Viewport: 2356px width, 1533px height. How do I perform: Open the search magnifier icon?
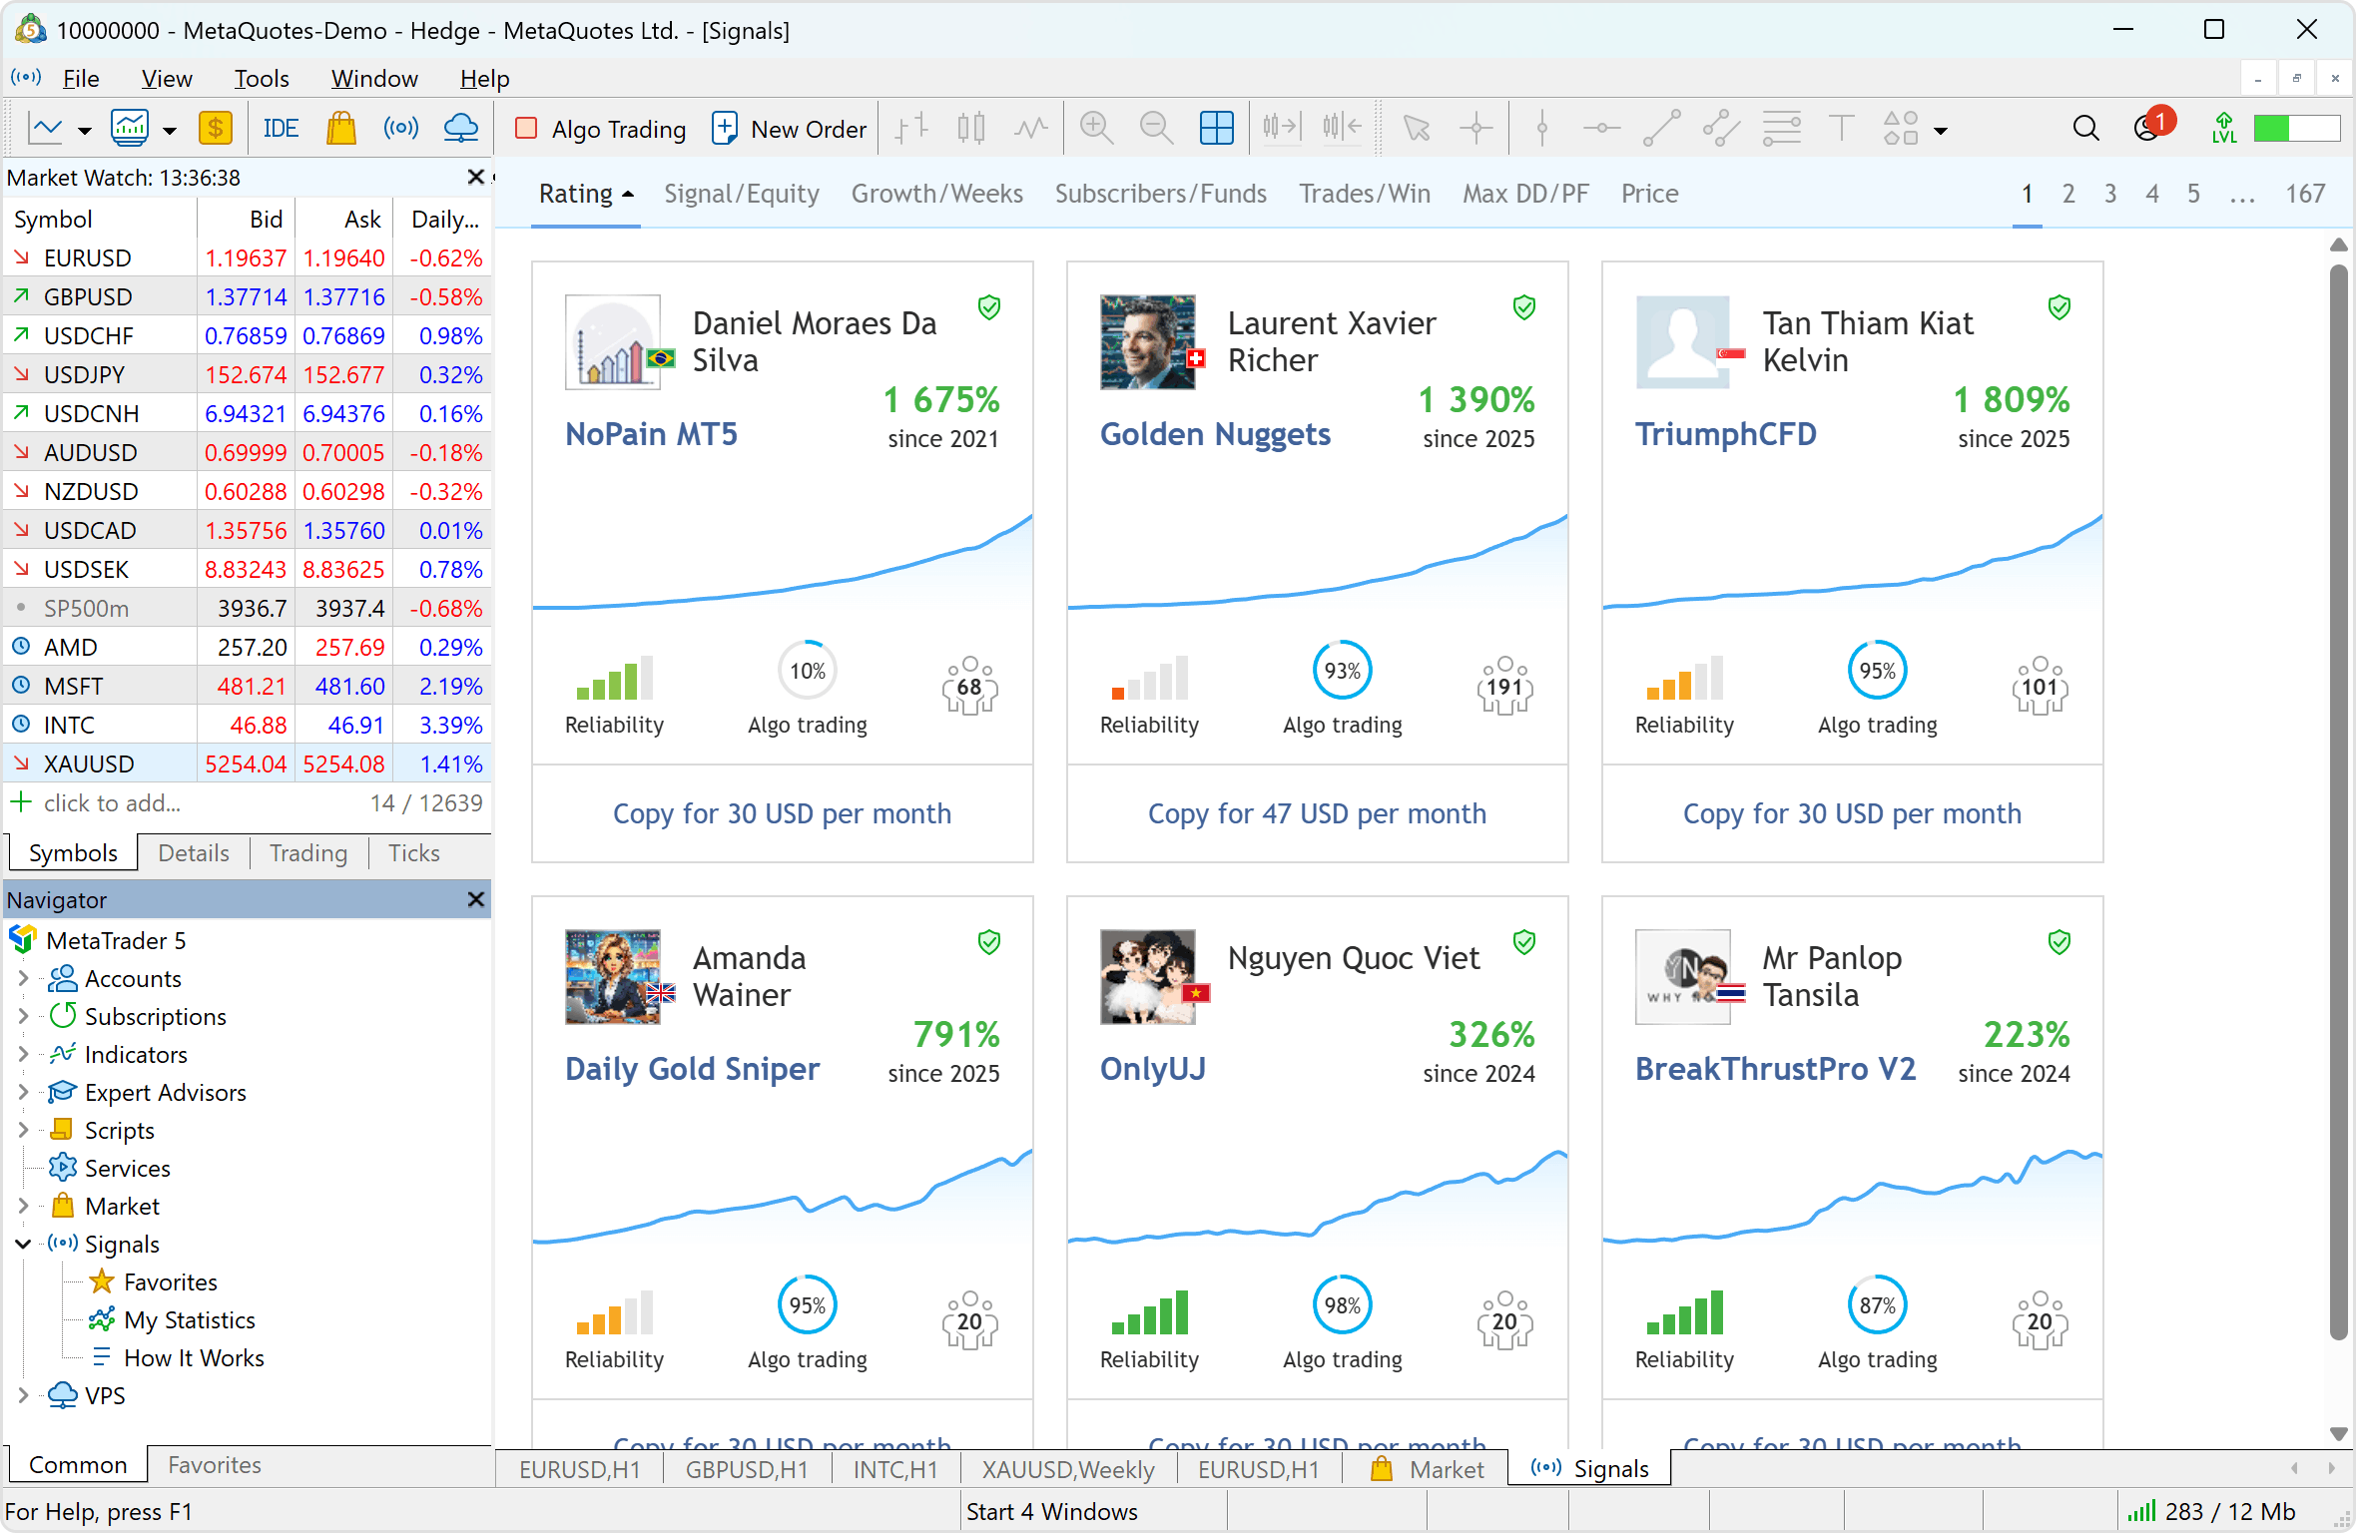(x=2085, y=129)
